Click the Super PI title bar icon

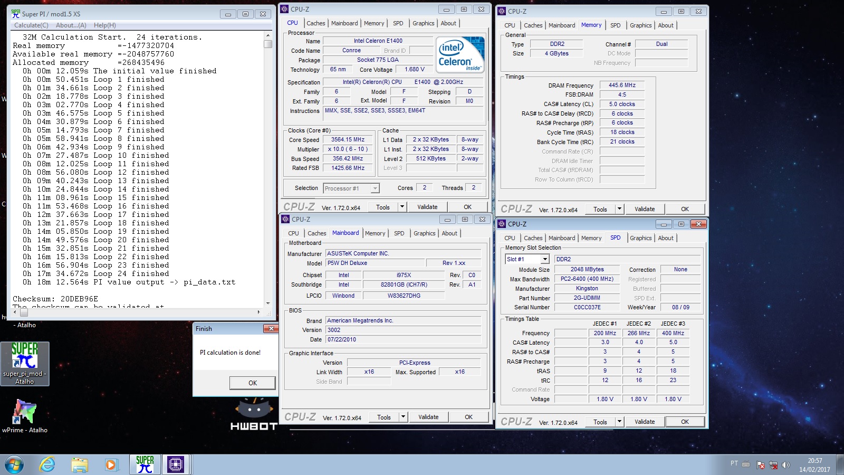16,14
